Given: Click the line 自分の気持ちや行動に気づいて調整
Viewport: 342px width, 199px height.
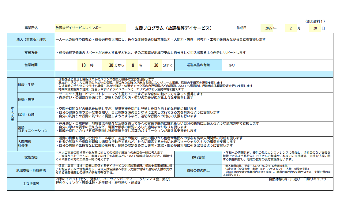Looking at the screenshot, I should pos(126,116).
